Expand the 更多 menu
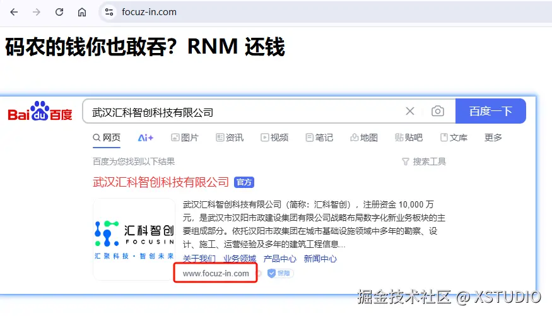The image size is (552, 316). click(493, 138)
